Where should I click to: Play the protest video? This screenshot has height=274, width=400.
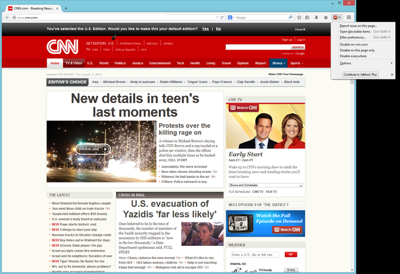93,149
